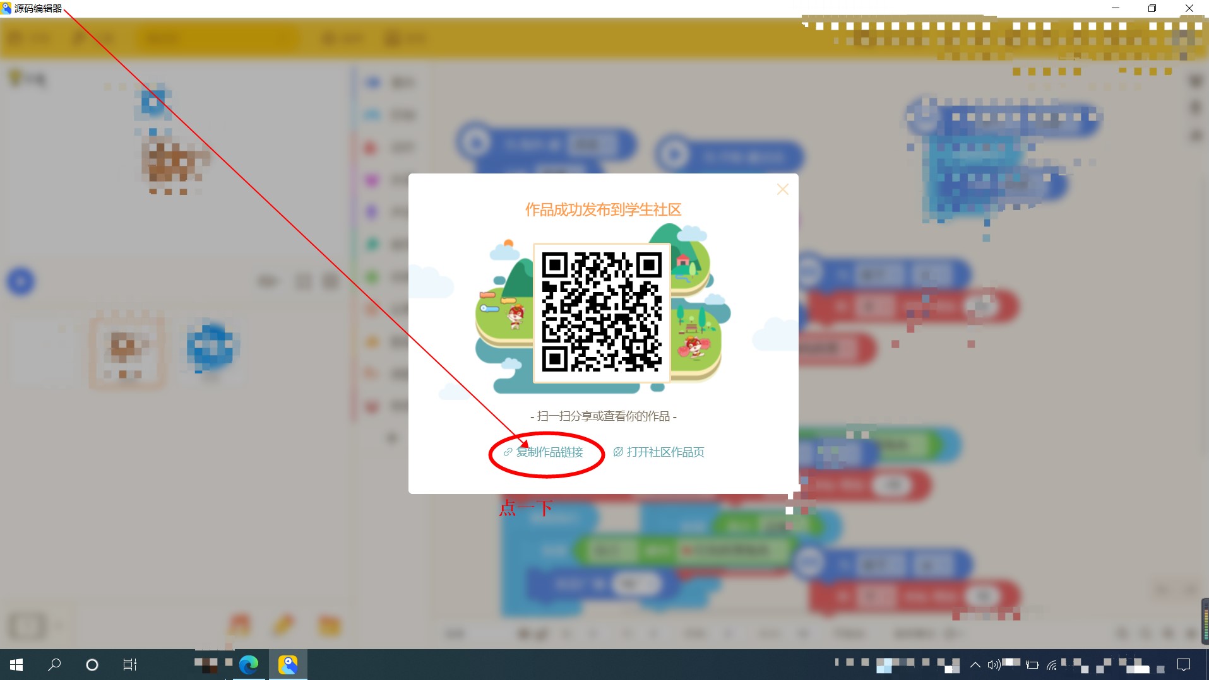1209x680 pixels.
Task: Open the volume control in the tray
Action: tap(994, 665)
